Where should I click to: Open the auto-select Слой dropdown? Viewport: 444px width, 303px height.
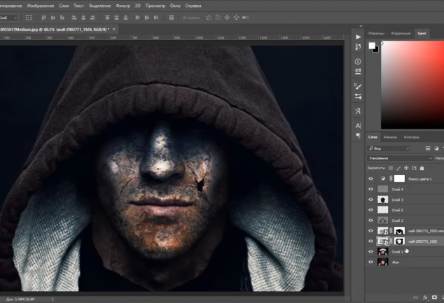click(8, 17)
